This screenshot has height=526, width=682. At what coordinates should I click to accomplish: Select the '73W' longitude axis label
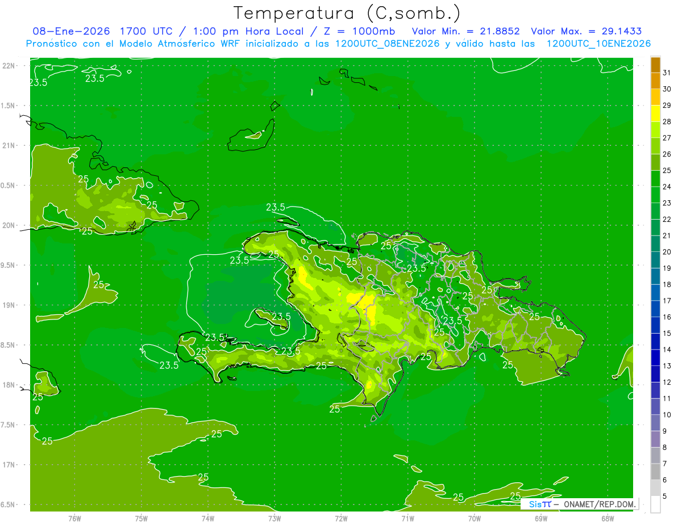pyautogui.click(x=275, y=519)
